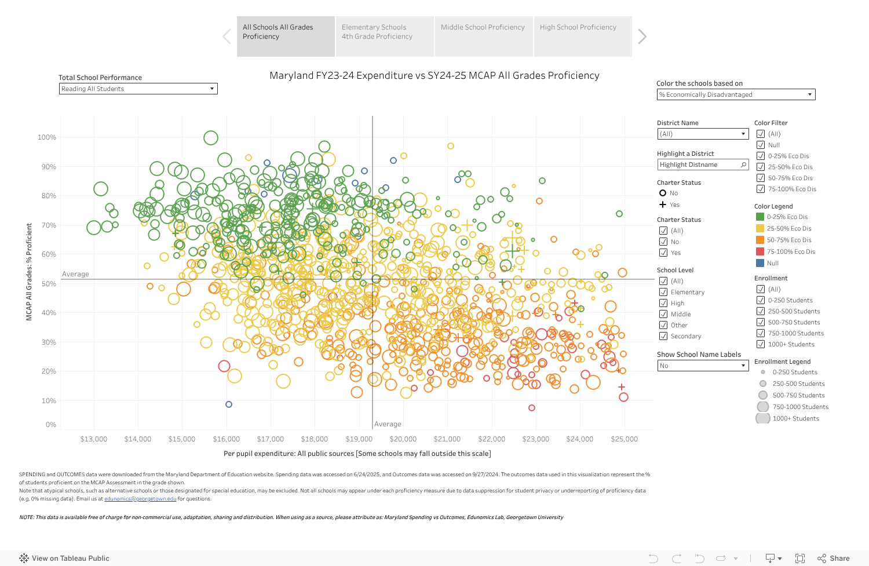
Task: Open the Show School Name Labels dropdown
Action: [743, 365]
